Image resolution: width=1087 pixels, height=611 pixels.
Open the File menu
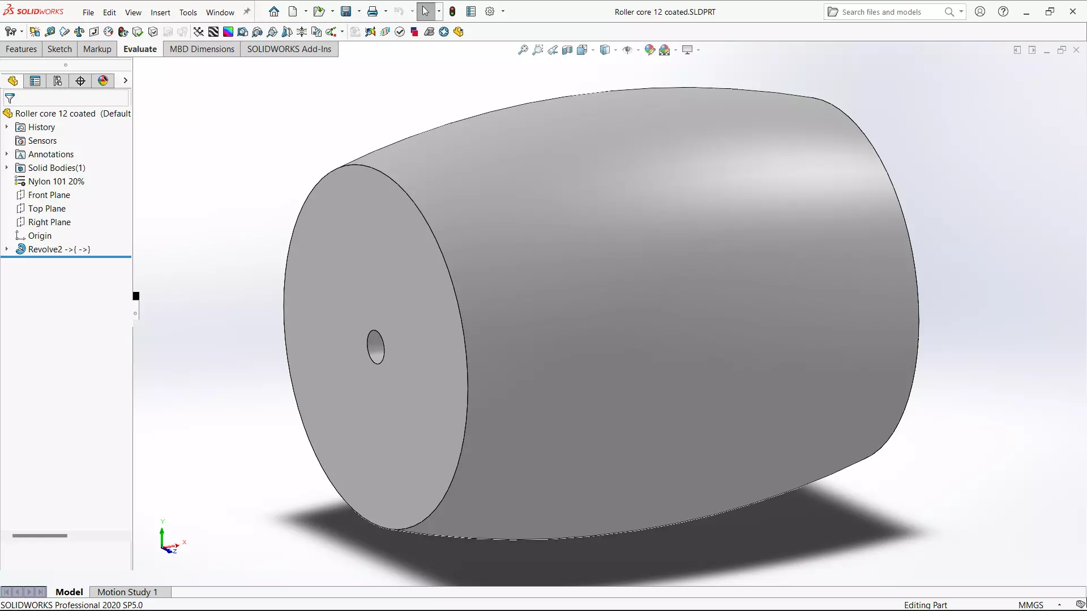click(88, 12)
